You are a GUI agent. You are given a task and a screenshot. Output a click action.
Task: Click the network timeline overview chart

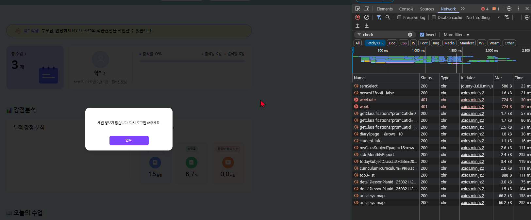(441, 60)
